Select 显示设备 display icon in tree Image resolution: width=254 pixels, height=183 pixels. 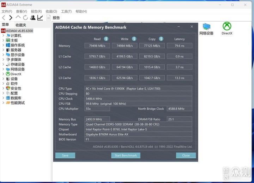coord(8,55)
